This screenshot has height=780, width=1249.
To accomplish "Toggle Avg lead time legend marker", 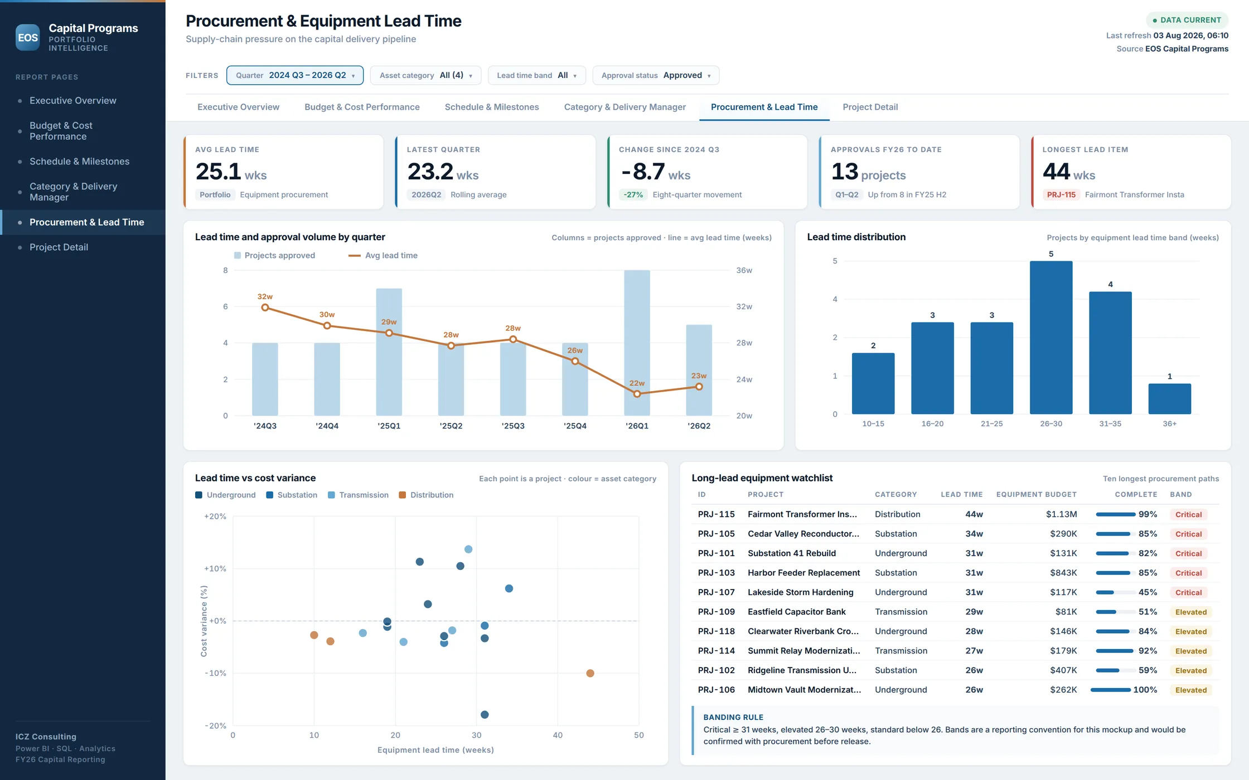I will tap(354, 255).
